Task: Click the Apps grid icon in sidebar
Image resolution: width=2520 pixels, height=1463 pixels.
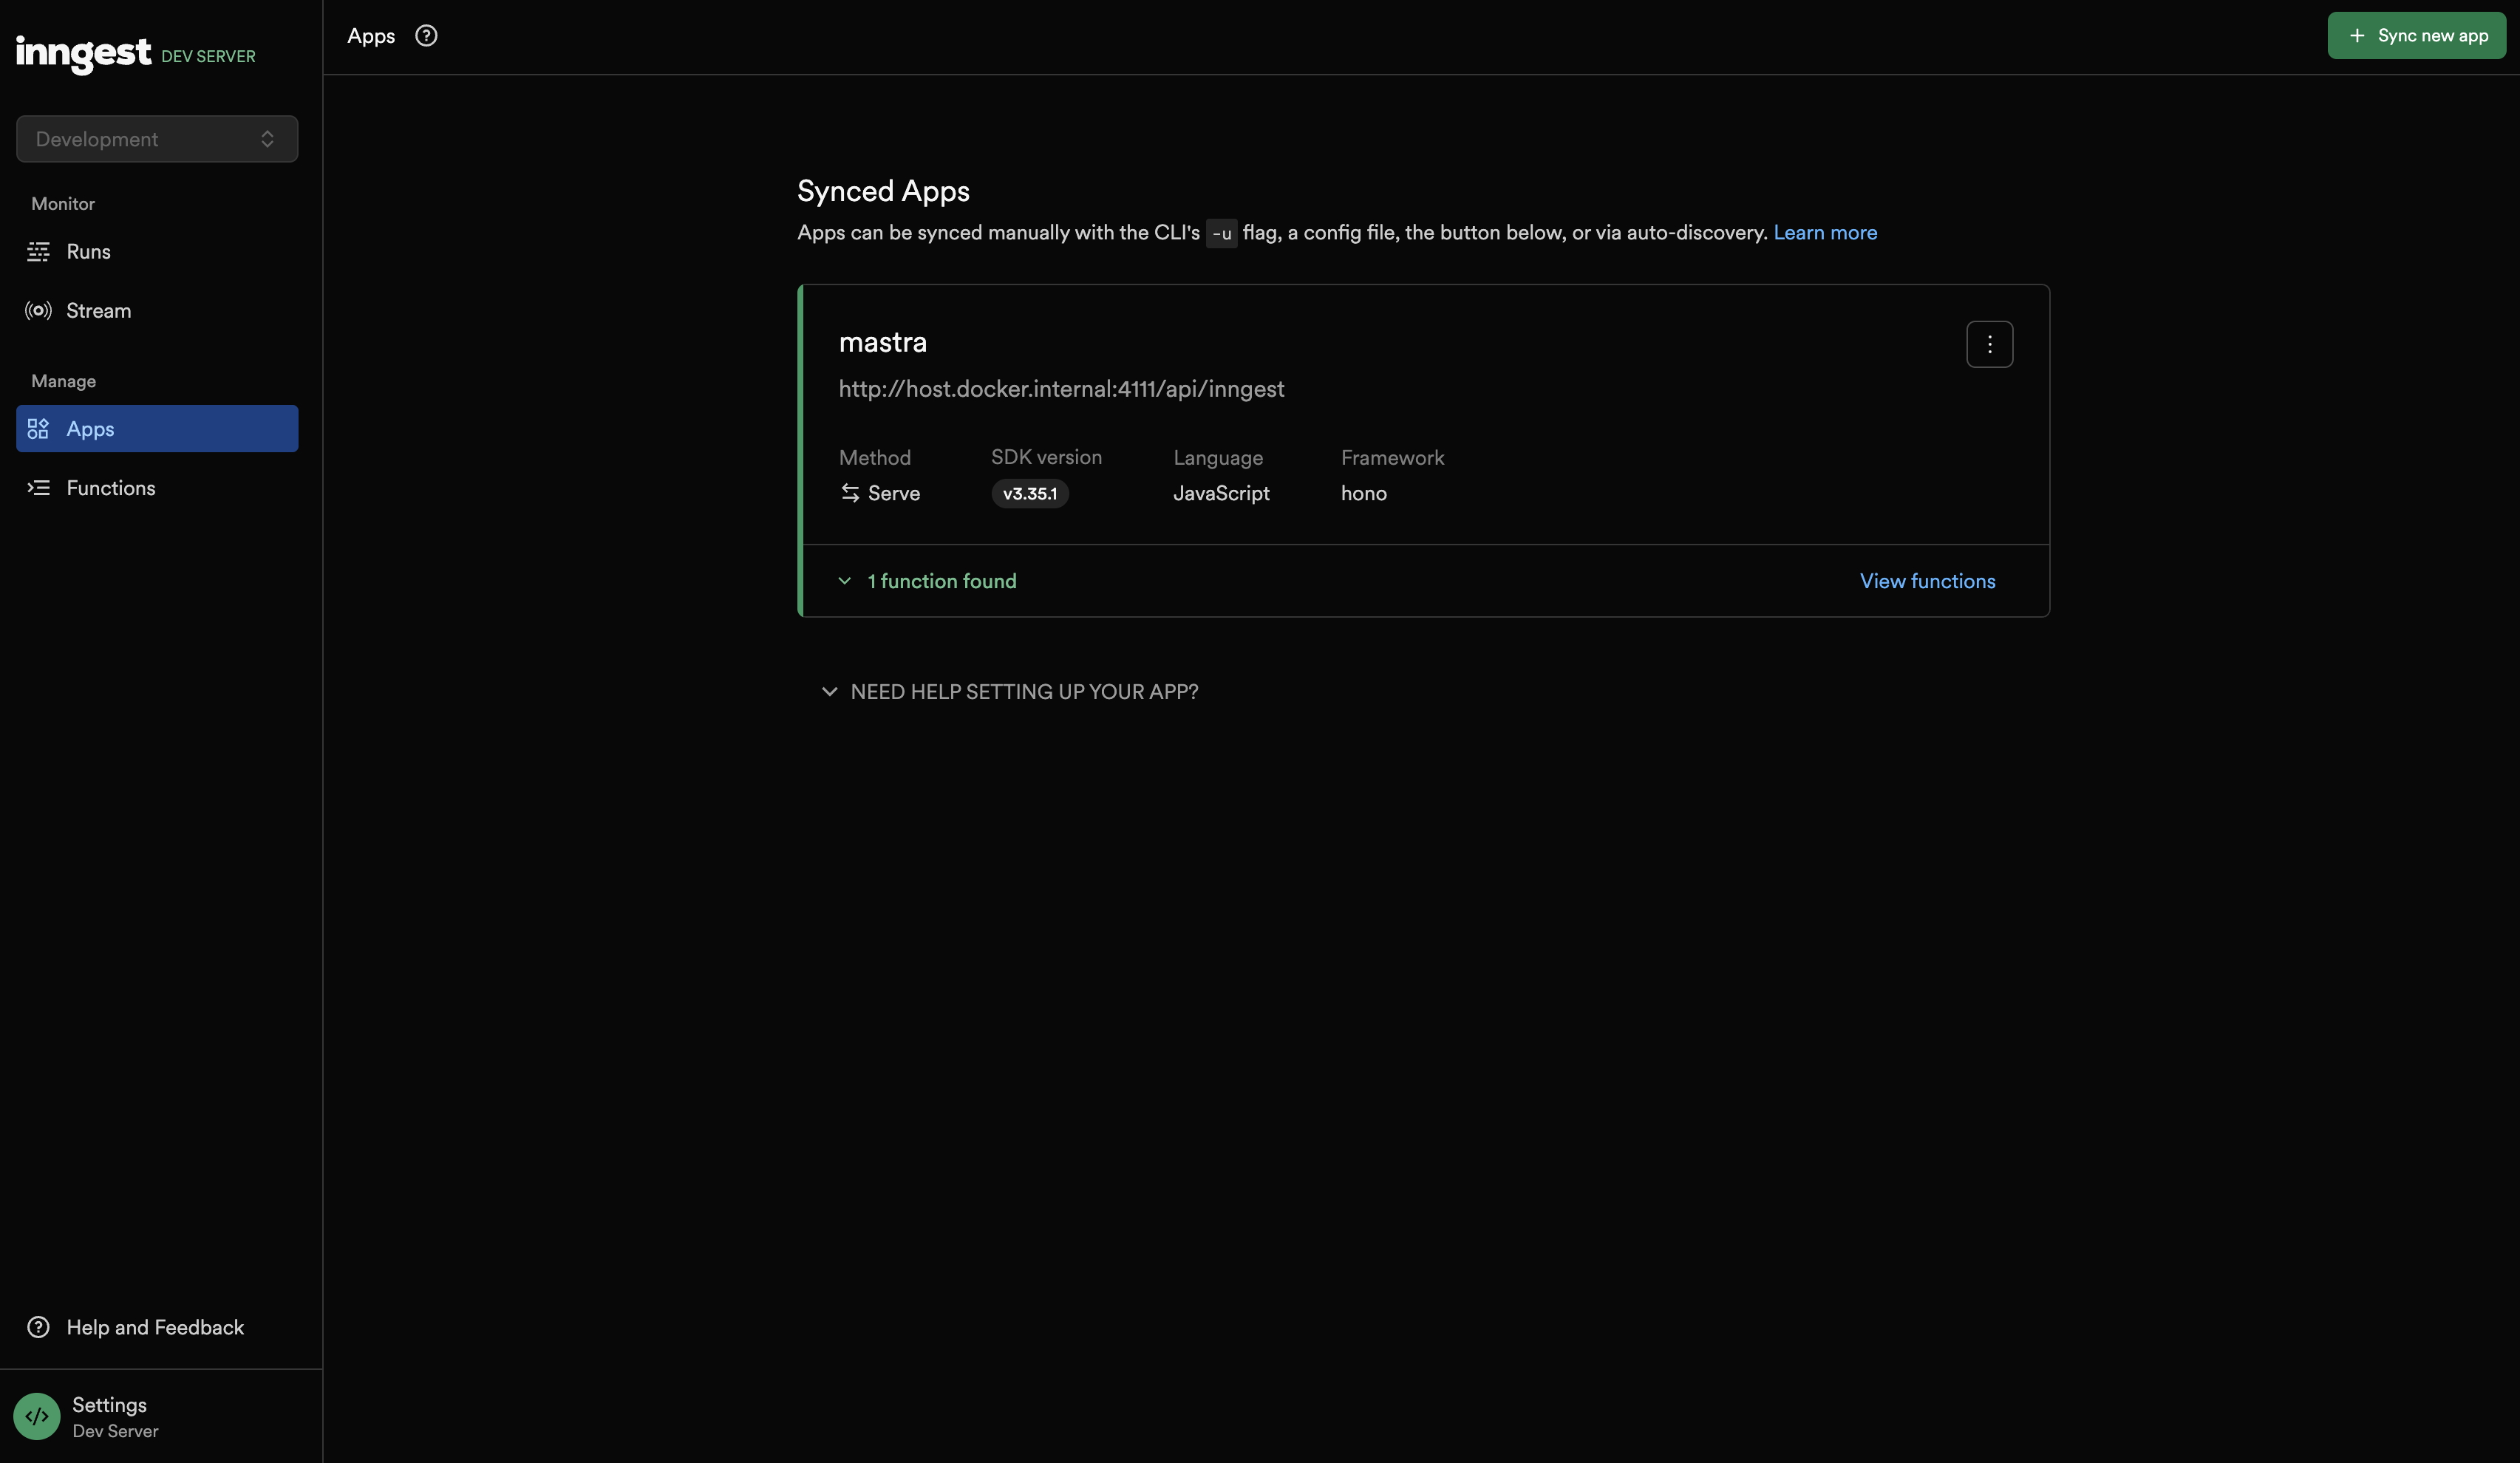Action: pos(38,429)
